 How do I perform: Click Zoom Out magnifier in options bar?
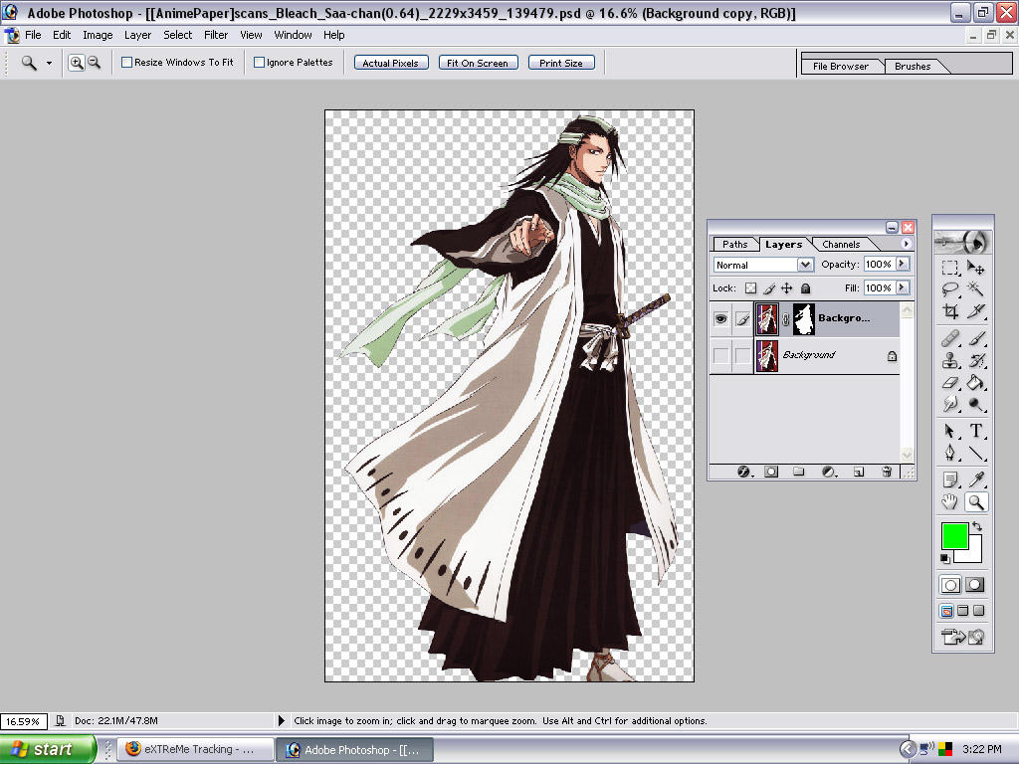tap(95, 63)
